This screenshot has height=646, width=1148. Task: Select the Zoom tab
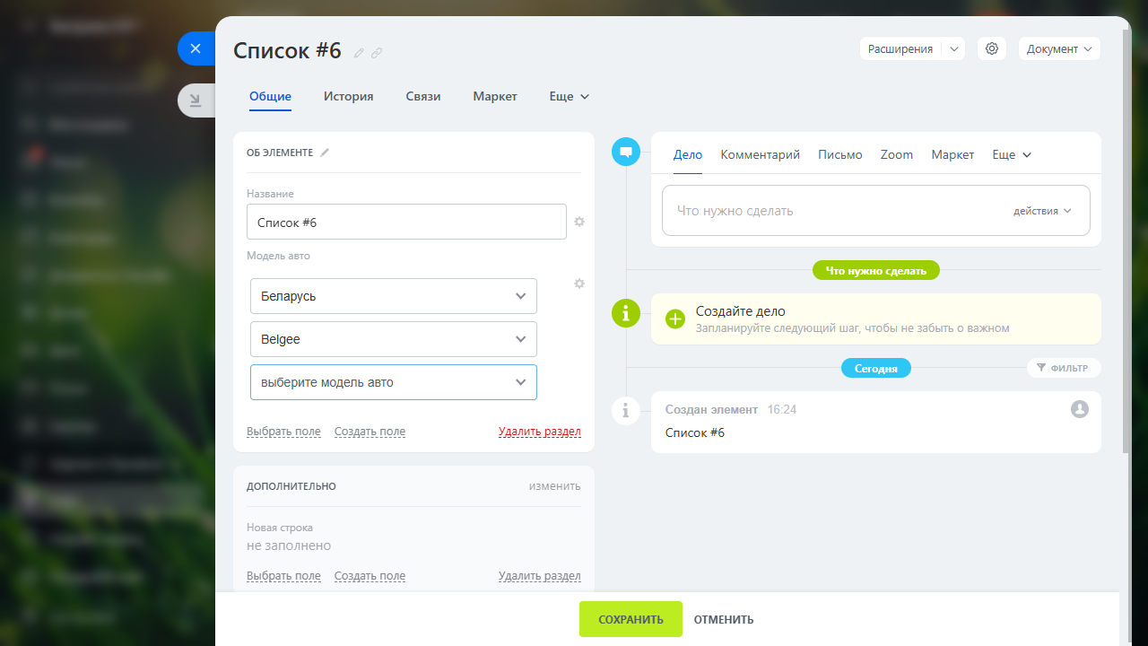click(897, 154)
